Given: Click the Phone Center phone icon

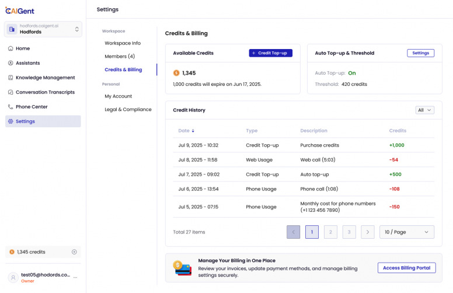Looking at the screenshot, I should pyautogui.click(x=11, y=107).
